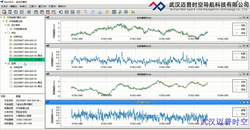Screen dimensions: 250x130
Task: Open the 帮助(H) menu
Action: pyautogui.click(x=62, y=6)
